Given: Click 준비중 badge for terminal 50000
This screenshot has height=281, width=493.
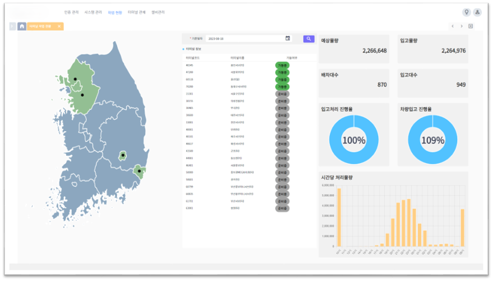Looking at the screenshot, I should coord(282,173).
